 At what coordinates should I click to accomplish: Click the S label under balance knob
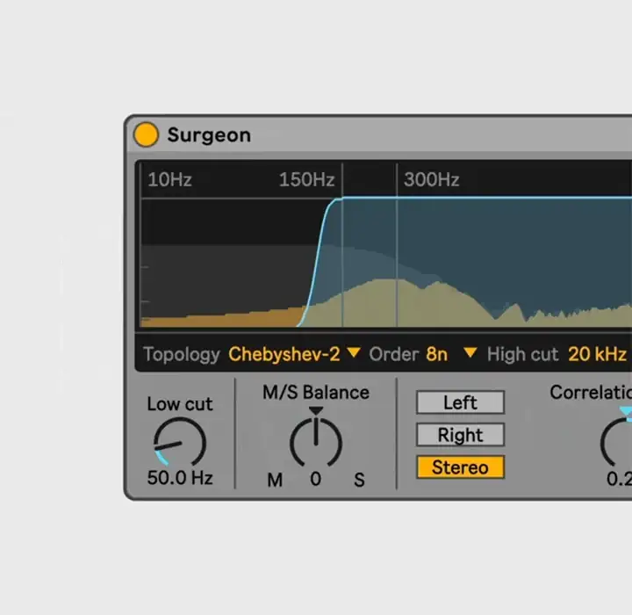click(x=359, y=481)
